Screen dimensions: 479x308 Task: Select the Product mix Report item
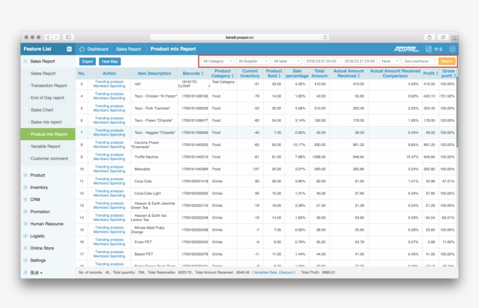click(x=48, y=134)
